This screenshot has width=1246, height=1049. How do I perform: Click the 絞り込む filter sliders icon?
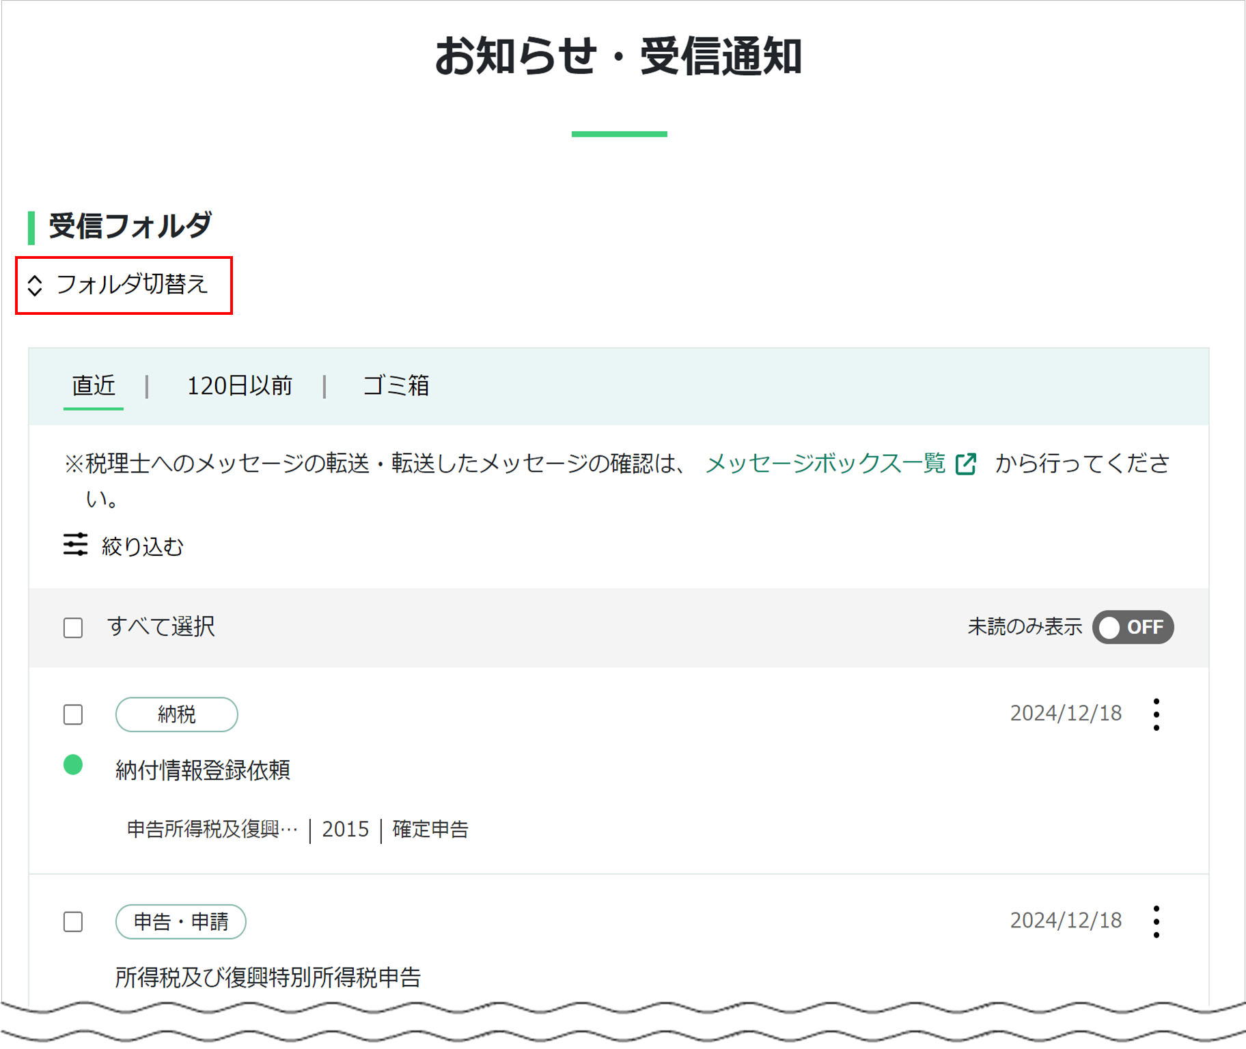tap(75, 545)
